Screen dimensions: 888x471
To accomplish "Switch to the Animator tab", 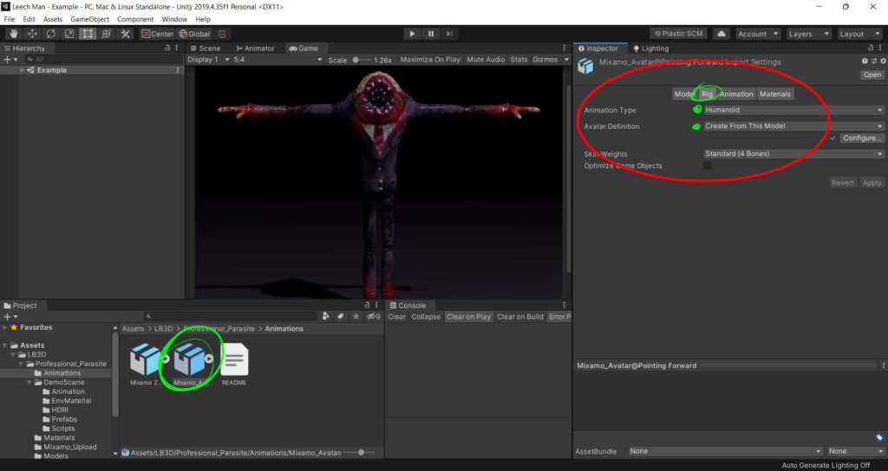I will 256,48.
